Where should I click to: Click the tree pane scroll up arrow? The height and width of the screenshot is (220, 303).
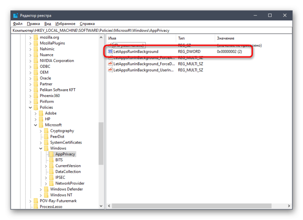pos(101,37)
